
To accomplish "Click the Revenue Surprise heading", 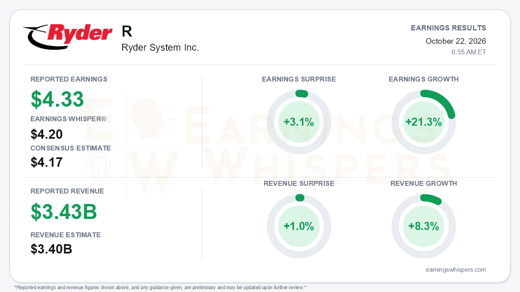I will click(299, 183).
